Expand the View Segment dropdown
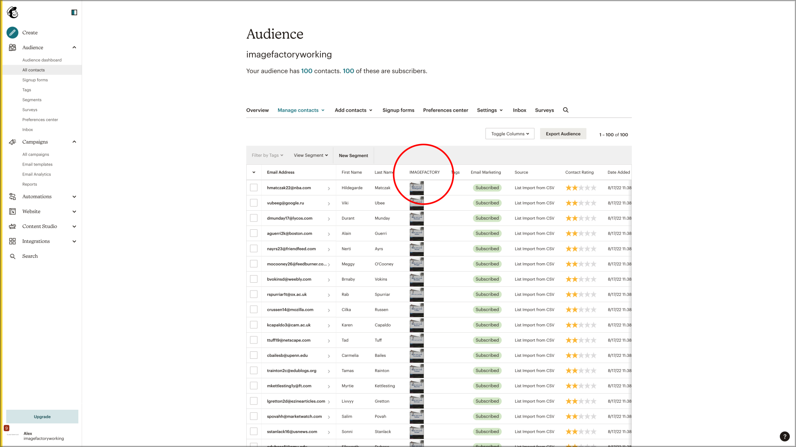 pyautogui.click(x=311, y=156)
